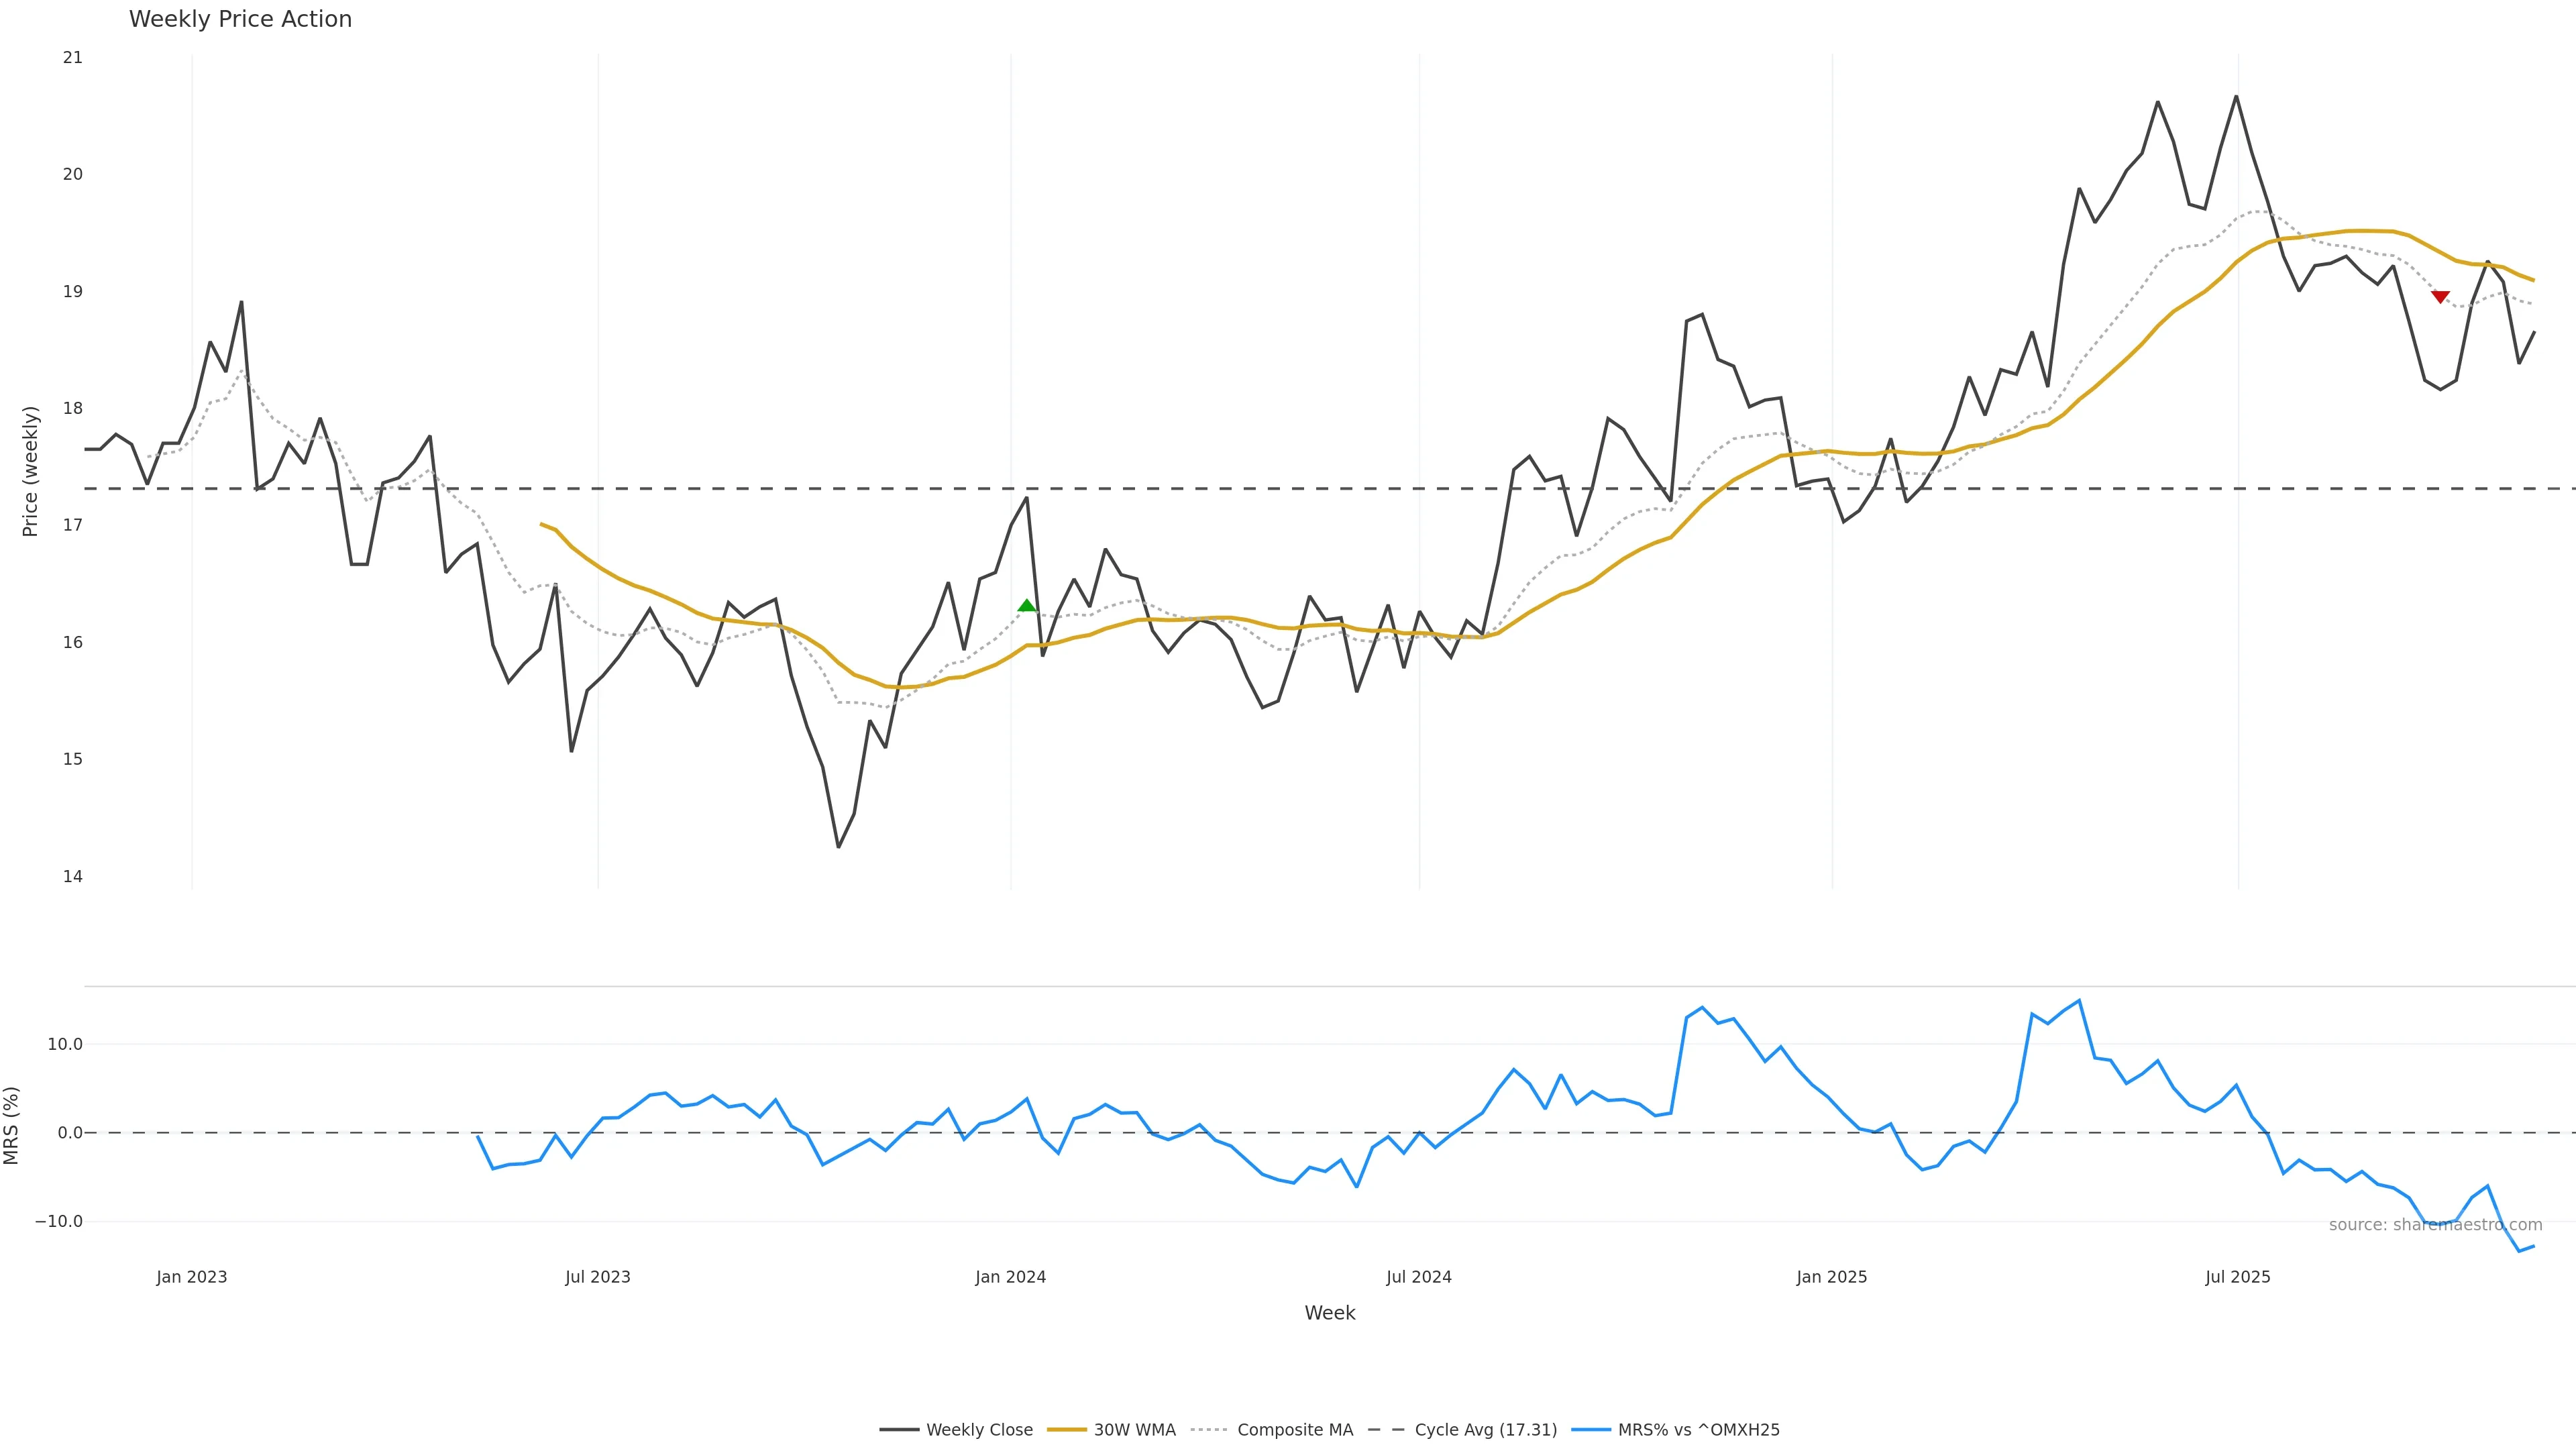Click the −10.0 MRS axis tick label
Viewport: 2576px width, 1449px height.
tap(59, 1221)
